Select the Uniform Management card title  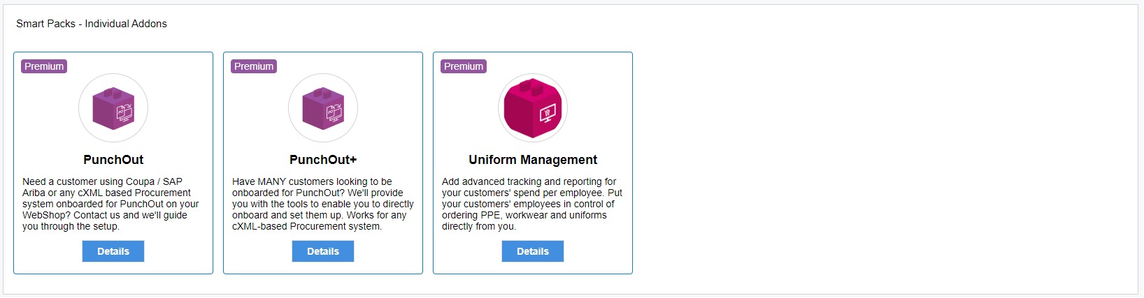click(x=533, y=160)
